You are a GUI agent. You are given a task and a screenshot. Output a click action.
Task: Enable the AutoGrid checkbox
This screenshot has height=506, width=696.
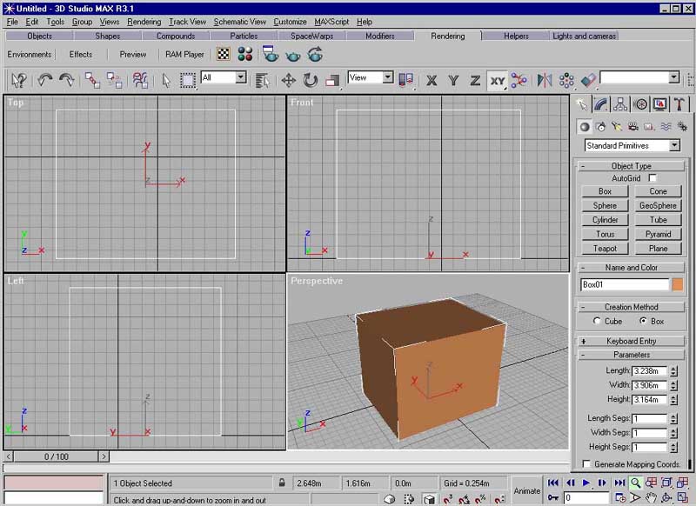(652, 178)
